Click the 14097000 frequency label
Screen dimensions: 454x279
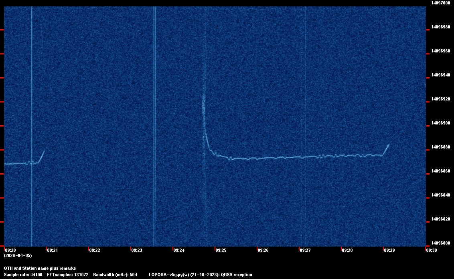(441, 3)
